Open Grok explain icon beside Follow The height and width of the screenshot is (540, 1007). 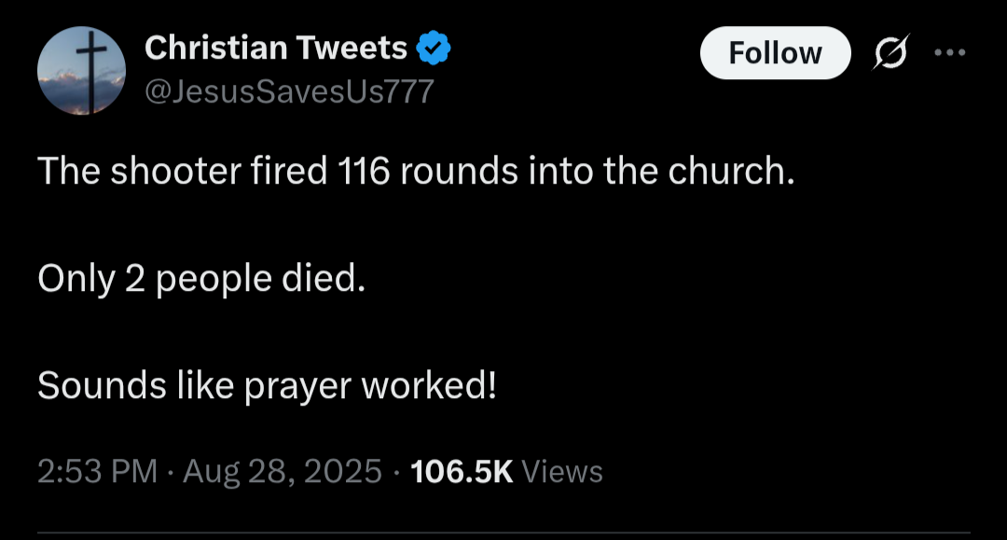879,54
